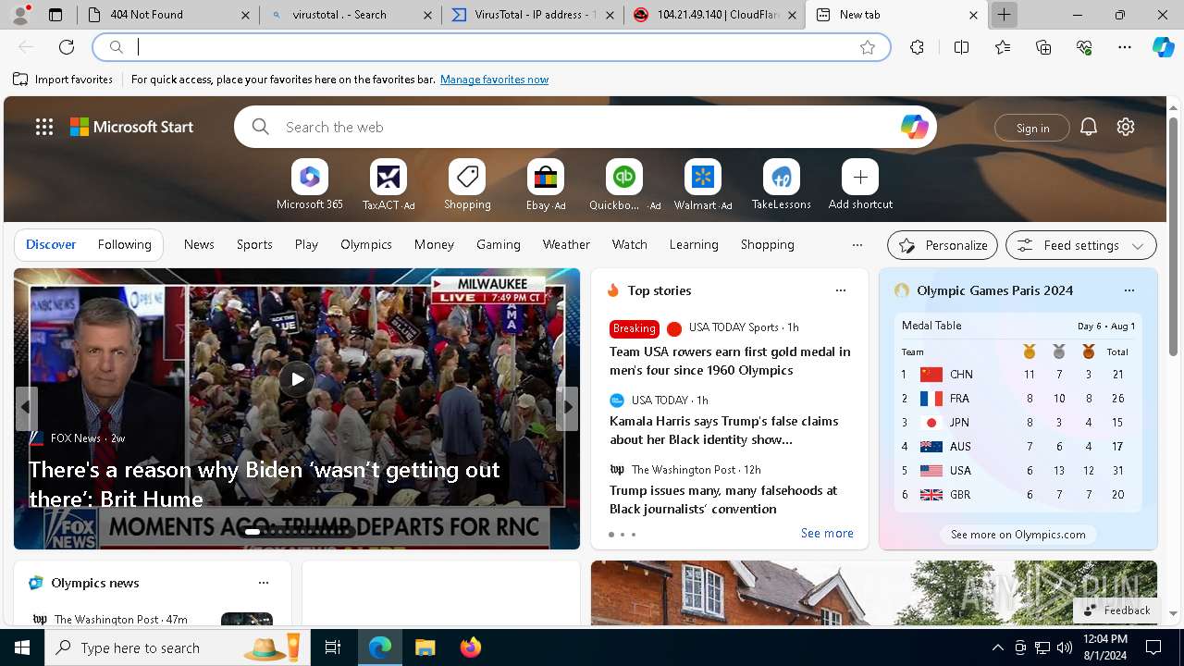Play the Brit Hume video
The height and width of the screenshot is (666, 1184).
(297, 379)
